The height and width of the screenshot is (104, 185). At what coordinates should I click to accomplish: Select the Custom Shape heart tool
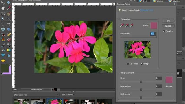tap(3, 55)
